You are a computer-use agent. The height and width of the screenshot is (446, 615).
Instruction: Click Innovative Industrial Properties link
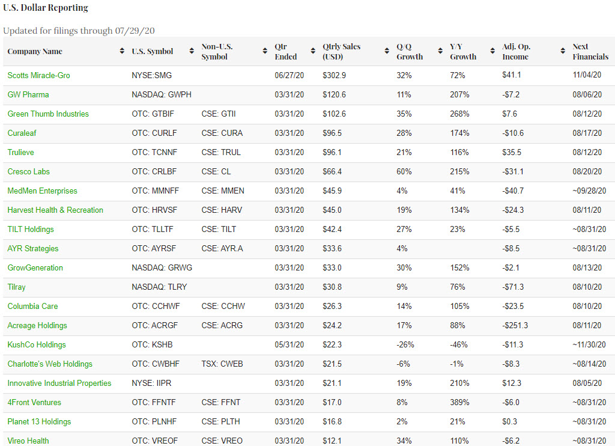tap(59, 383)
